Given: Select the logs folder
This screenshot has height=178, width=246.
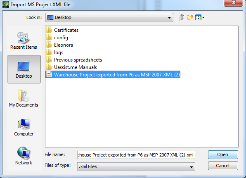Looking at the screenshot, I should (55, 52).
